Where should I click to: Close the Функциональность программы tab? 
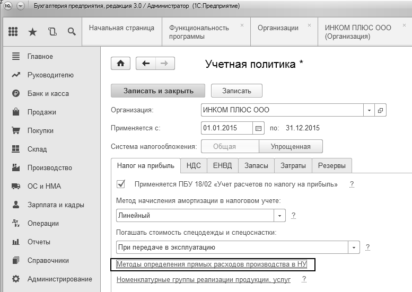pos(242,25)
